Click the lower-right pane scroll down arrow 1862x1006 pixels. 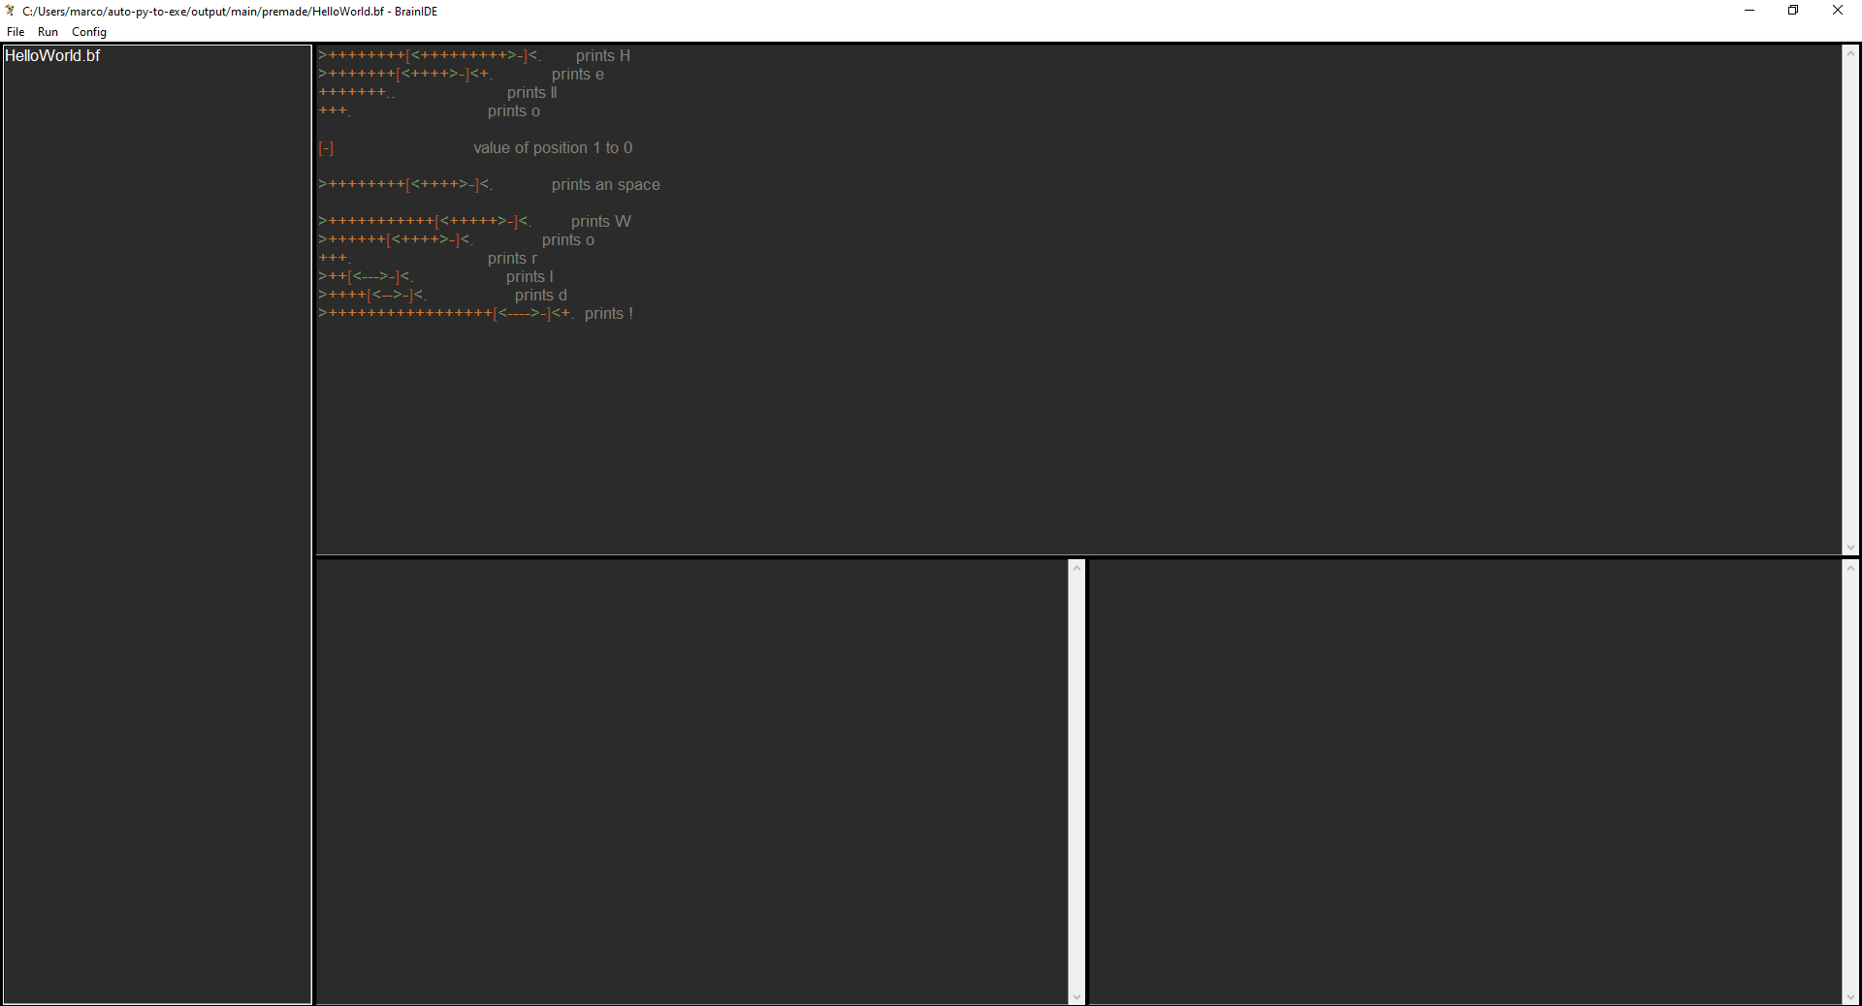click(x=1850, y=996)
